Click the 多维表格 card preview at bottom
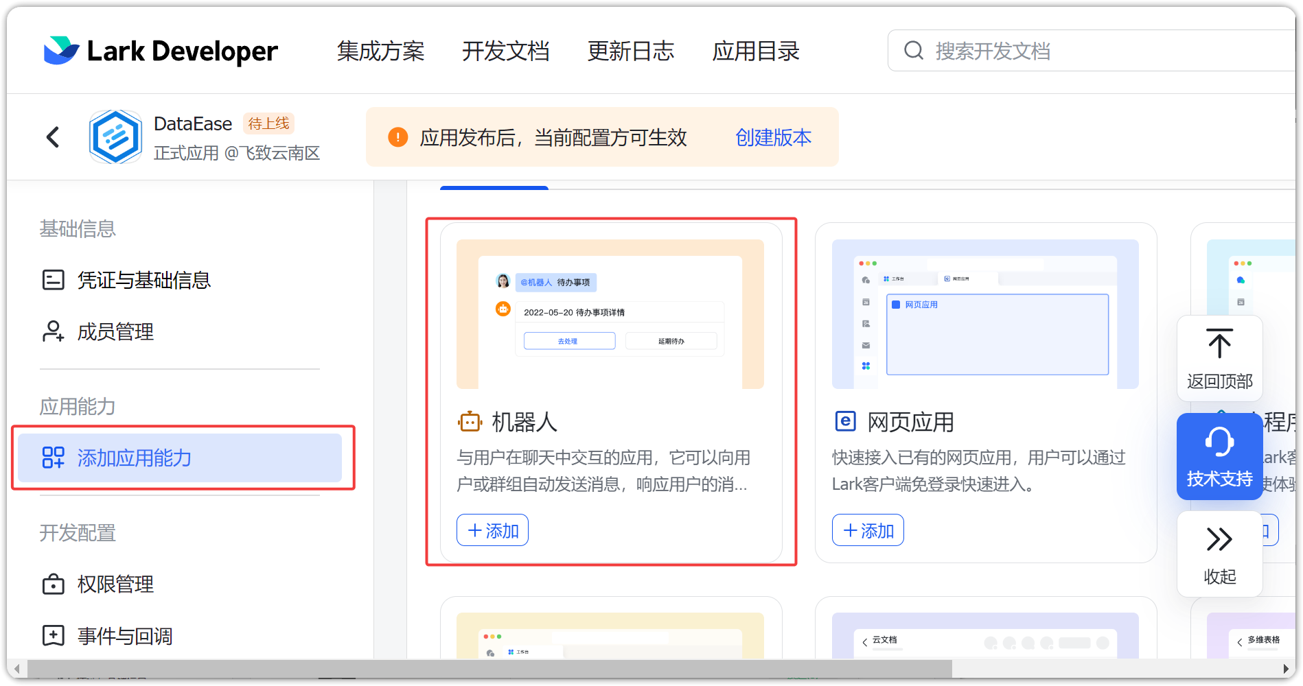Viewport: 1303px width, 686px height. [1251, 635]
